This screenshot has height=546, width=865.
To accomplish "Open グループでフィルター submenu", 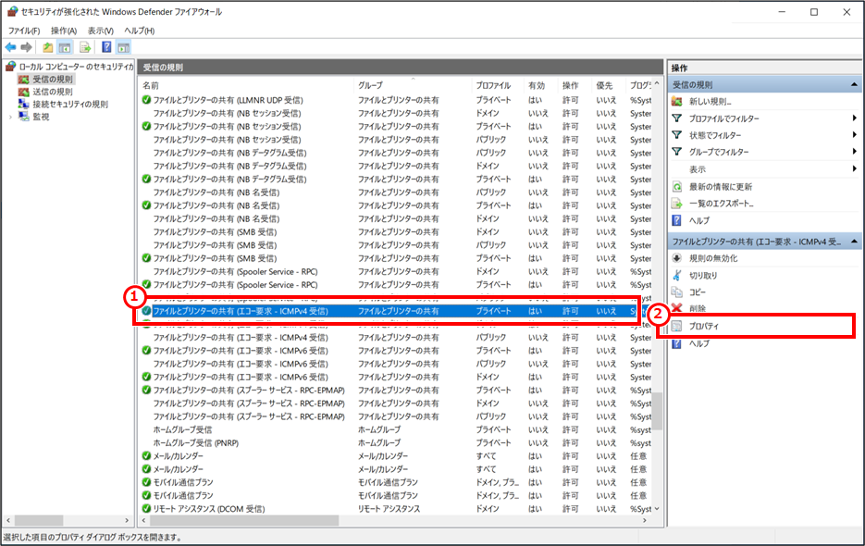I will pyautogui.click(x=719, y=152).
